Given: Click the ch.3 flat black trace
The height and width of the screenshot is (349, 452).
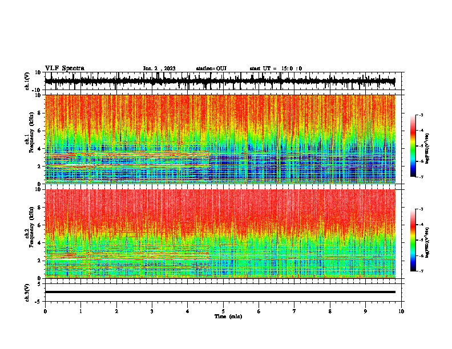Looking at the screenshot, I should click(220, 292).
